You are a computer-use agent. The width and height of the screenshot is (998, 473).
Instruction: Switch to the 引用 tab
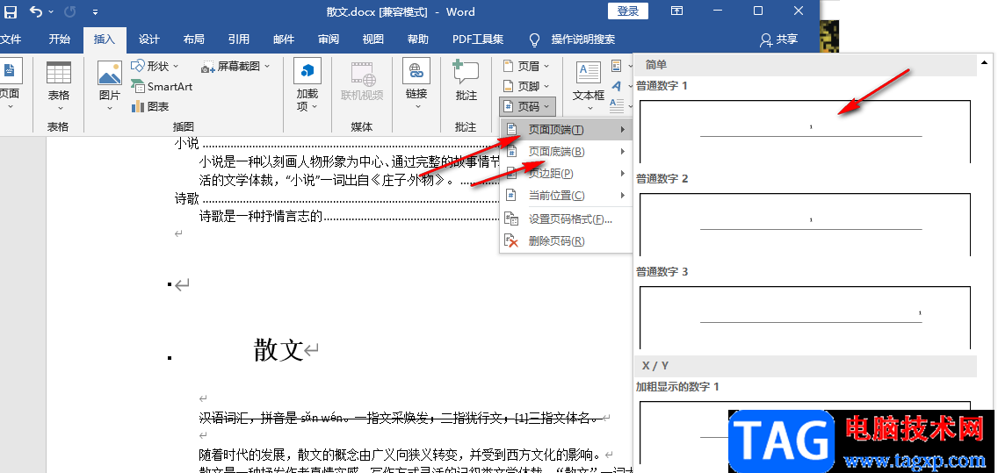click(x=239, y=39)
